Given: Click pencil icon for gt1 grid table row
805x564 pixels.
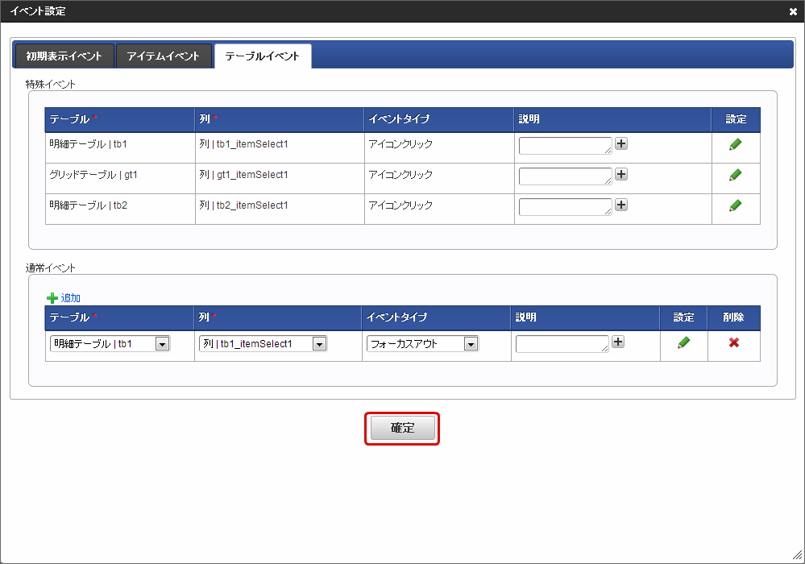Looking at the screenshot, I should [x=735, y=175].
